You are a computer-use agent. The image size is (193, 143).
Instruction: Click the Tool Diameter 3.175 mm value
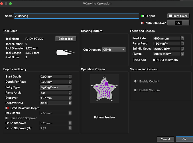[x=32, y=48]
